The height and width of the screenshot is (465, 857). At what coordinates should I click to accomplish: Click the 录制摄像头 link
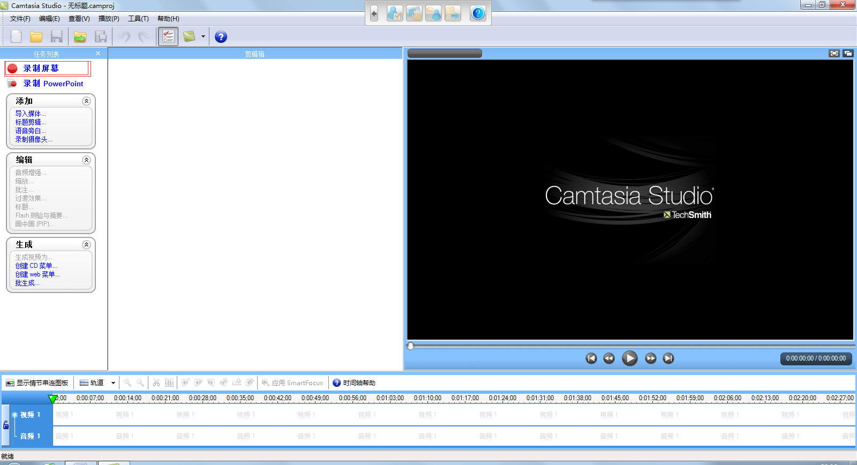(x=34, y=139)
